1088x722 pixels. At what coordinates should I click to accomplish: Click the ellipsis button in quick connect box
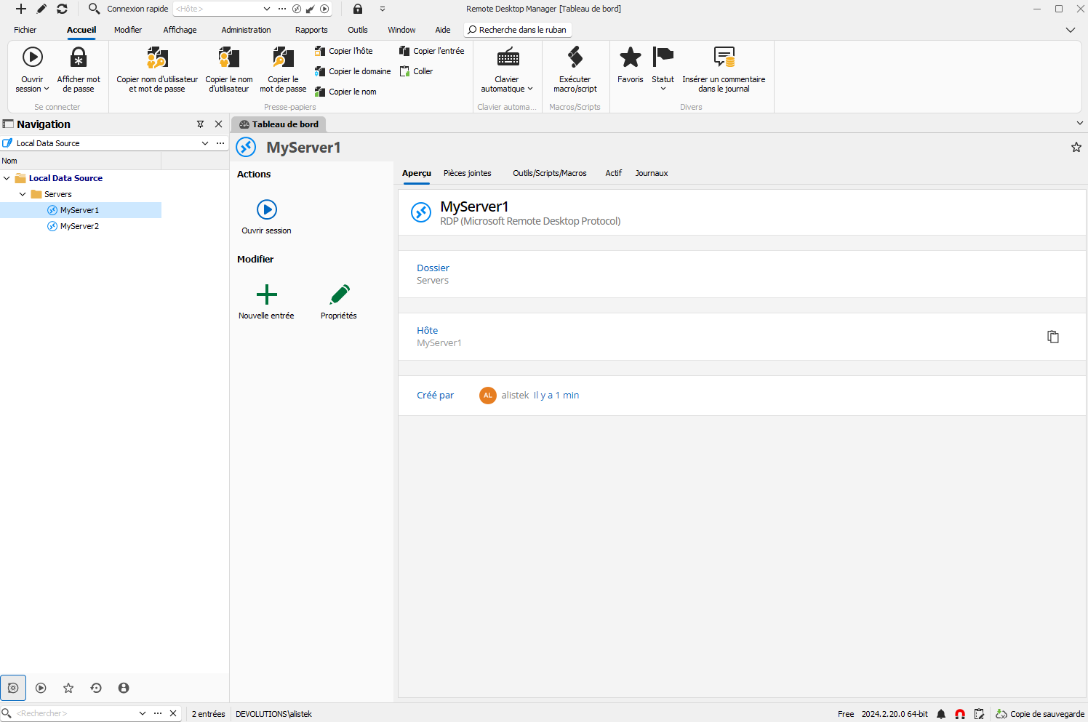[282, 9]
